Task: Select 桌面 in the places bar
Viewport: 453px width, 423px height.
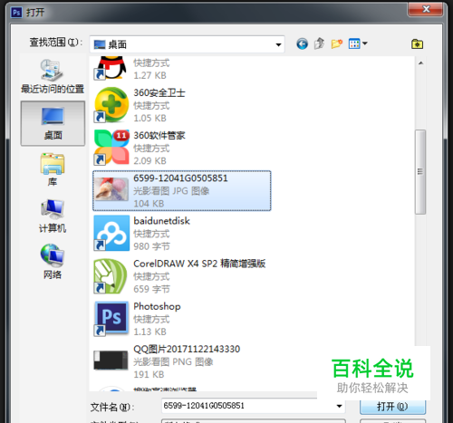Action: (x=53, y=123)
